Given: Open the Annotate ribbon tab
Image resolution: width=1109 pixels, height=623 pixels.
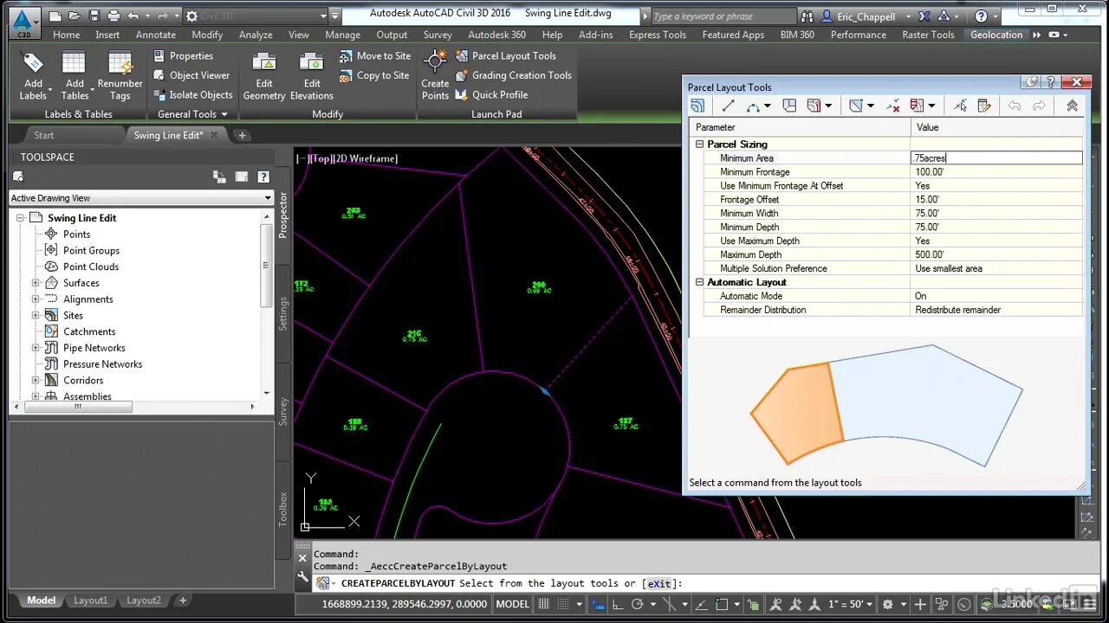Looking at the screenshot, I should [x=156, y=35].
